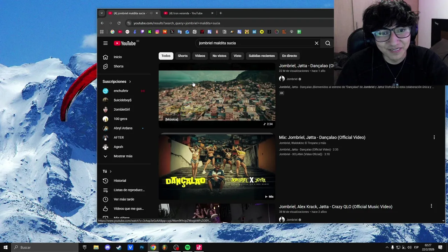
Task: Open the Twitch bookmark icon
Action: point(142,32)
